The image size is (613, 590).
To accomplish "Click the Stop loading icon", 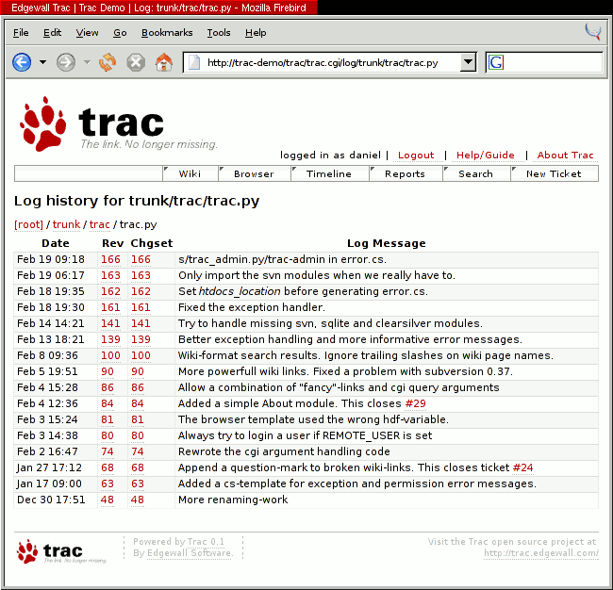I will (x=136, y=62).
